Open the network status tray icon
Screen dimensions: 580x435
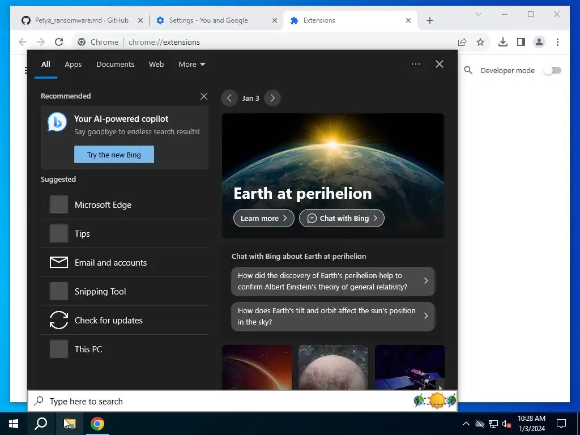[493, 424]
